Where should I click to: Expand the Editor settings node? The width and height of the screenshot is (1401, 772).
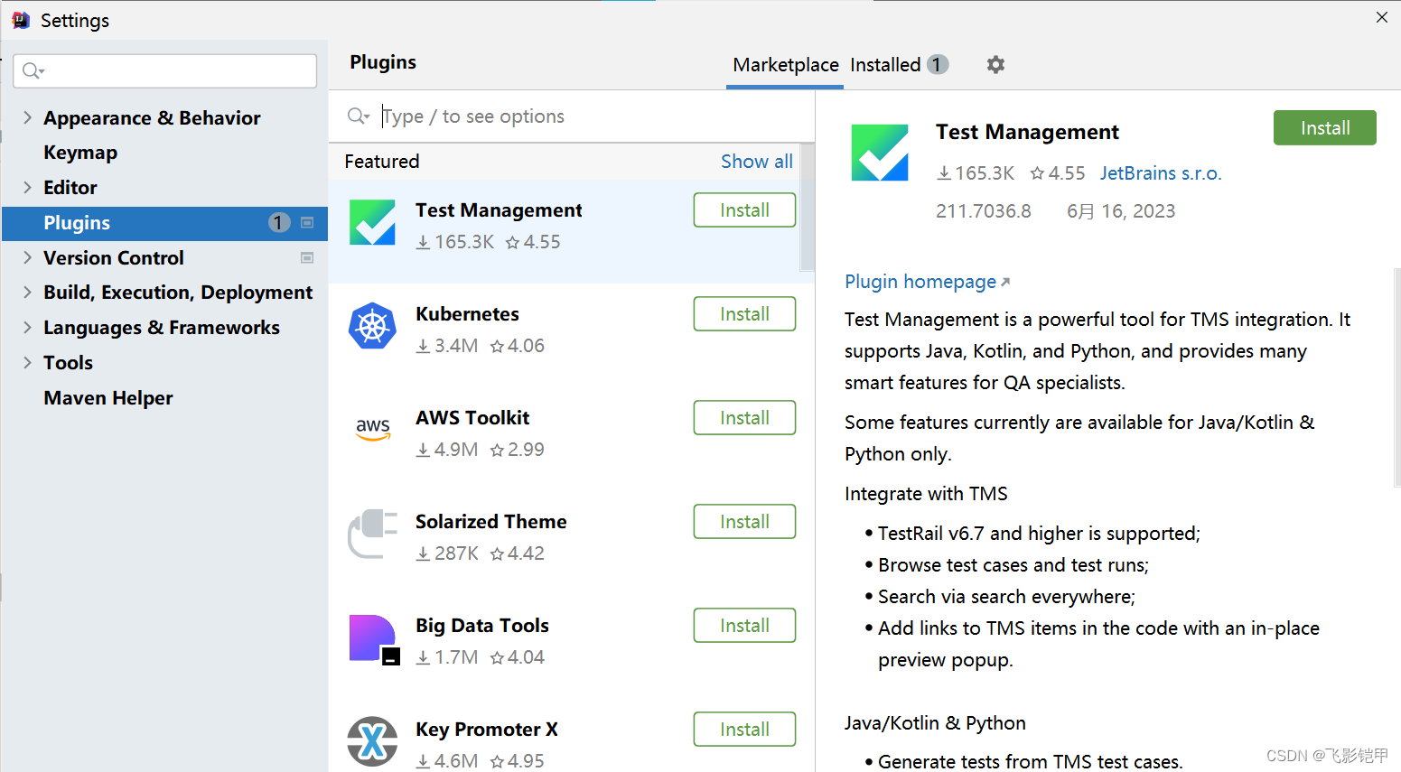27,187
